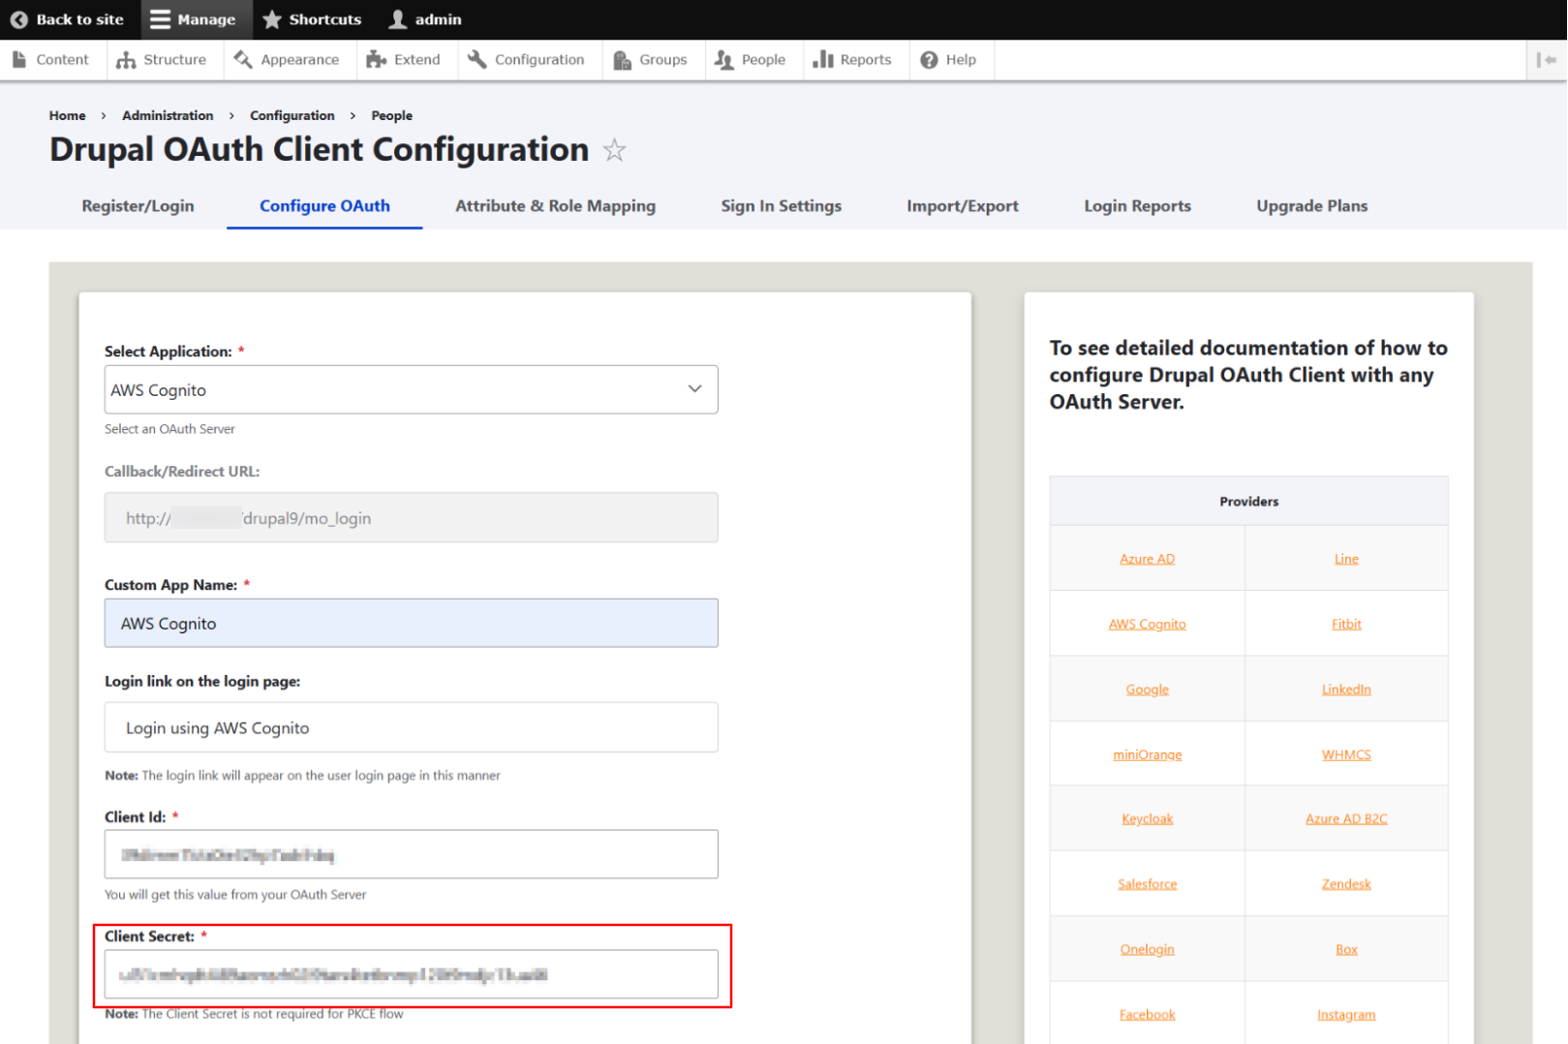Click the Login link text field
This screenshot has width=1568, height=1044.
411,728
